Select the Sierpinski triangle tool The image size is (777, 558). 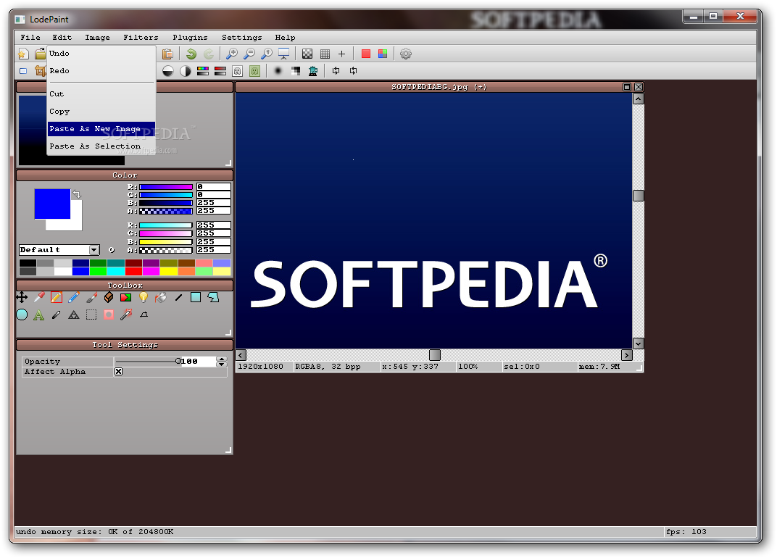[x=74, y=315]
